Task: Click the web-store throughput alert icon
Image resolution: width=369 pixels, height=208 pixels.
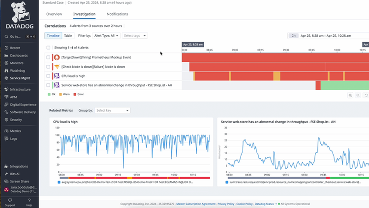Action: tap(57, 85)
